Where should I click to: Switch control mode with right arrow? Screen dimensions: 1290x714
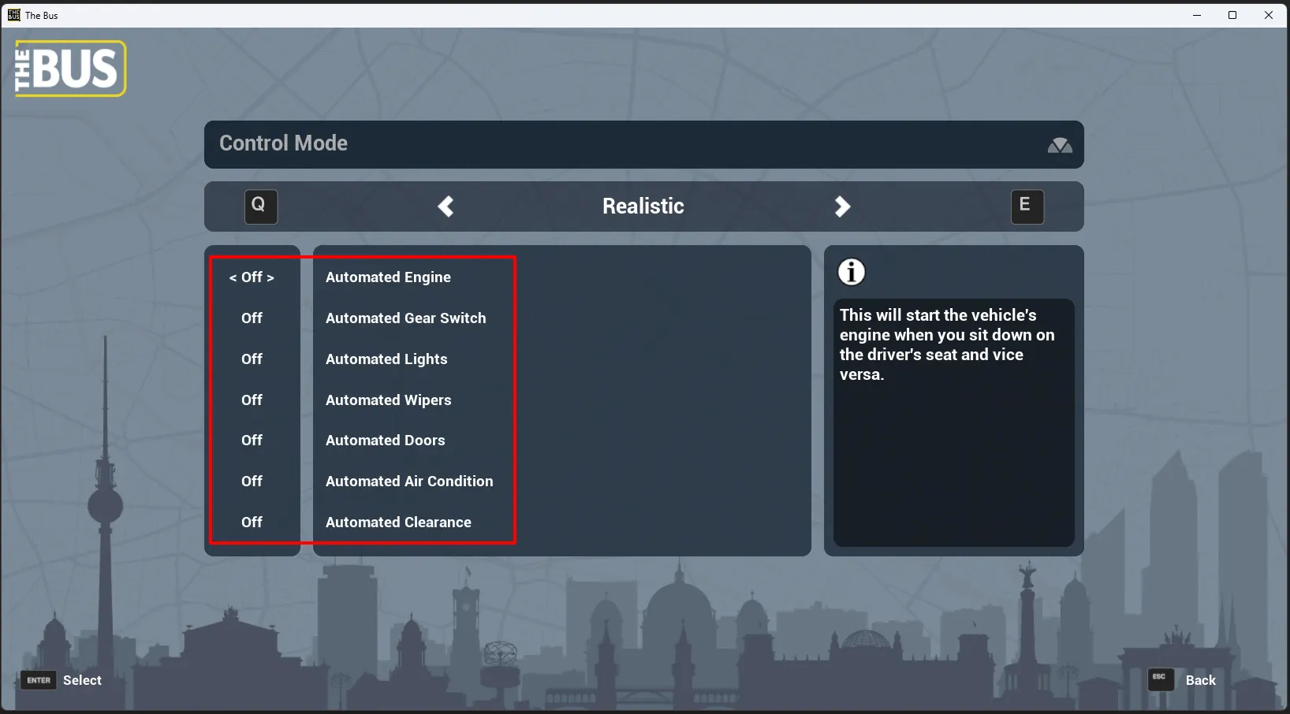pyautogui.click(x=842, y=206)
